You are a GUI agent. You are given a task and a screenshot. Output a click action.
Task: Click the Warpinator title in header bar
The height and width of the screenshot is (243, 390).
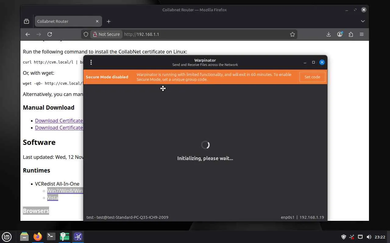(x=205, y=60)
